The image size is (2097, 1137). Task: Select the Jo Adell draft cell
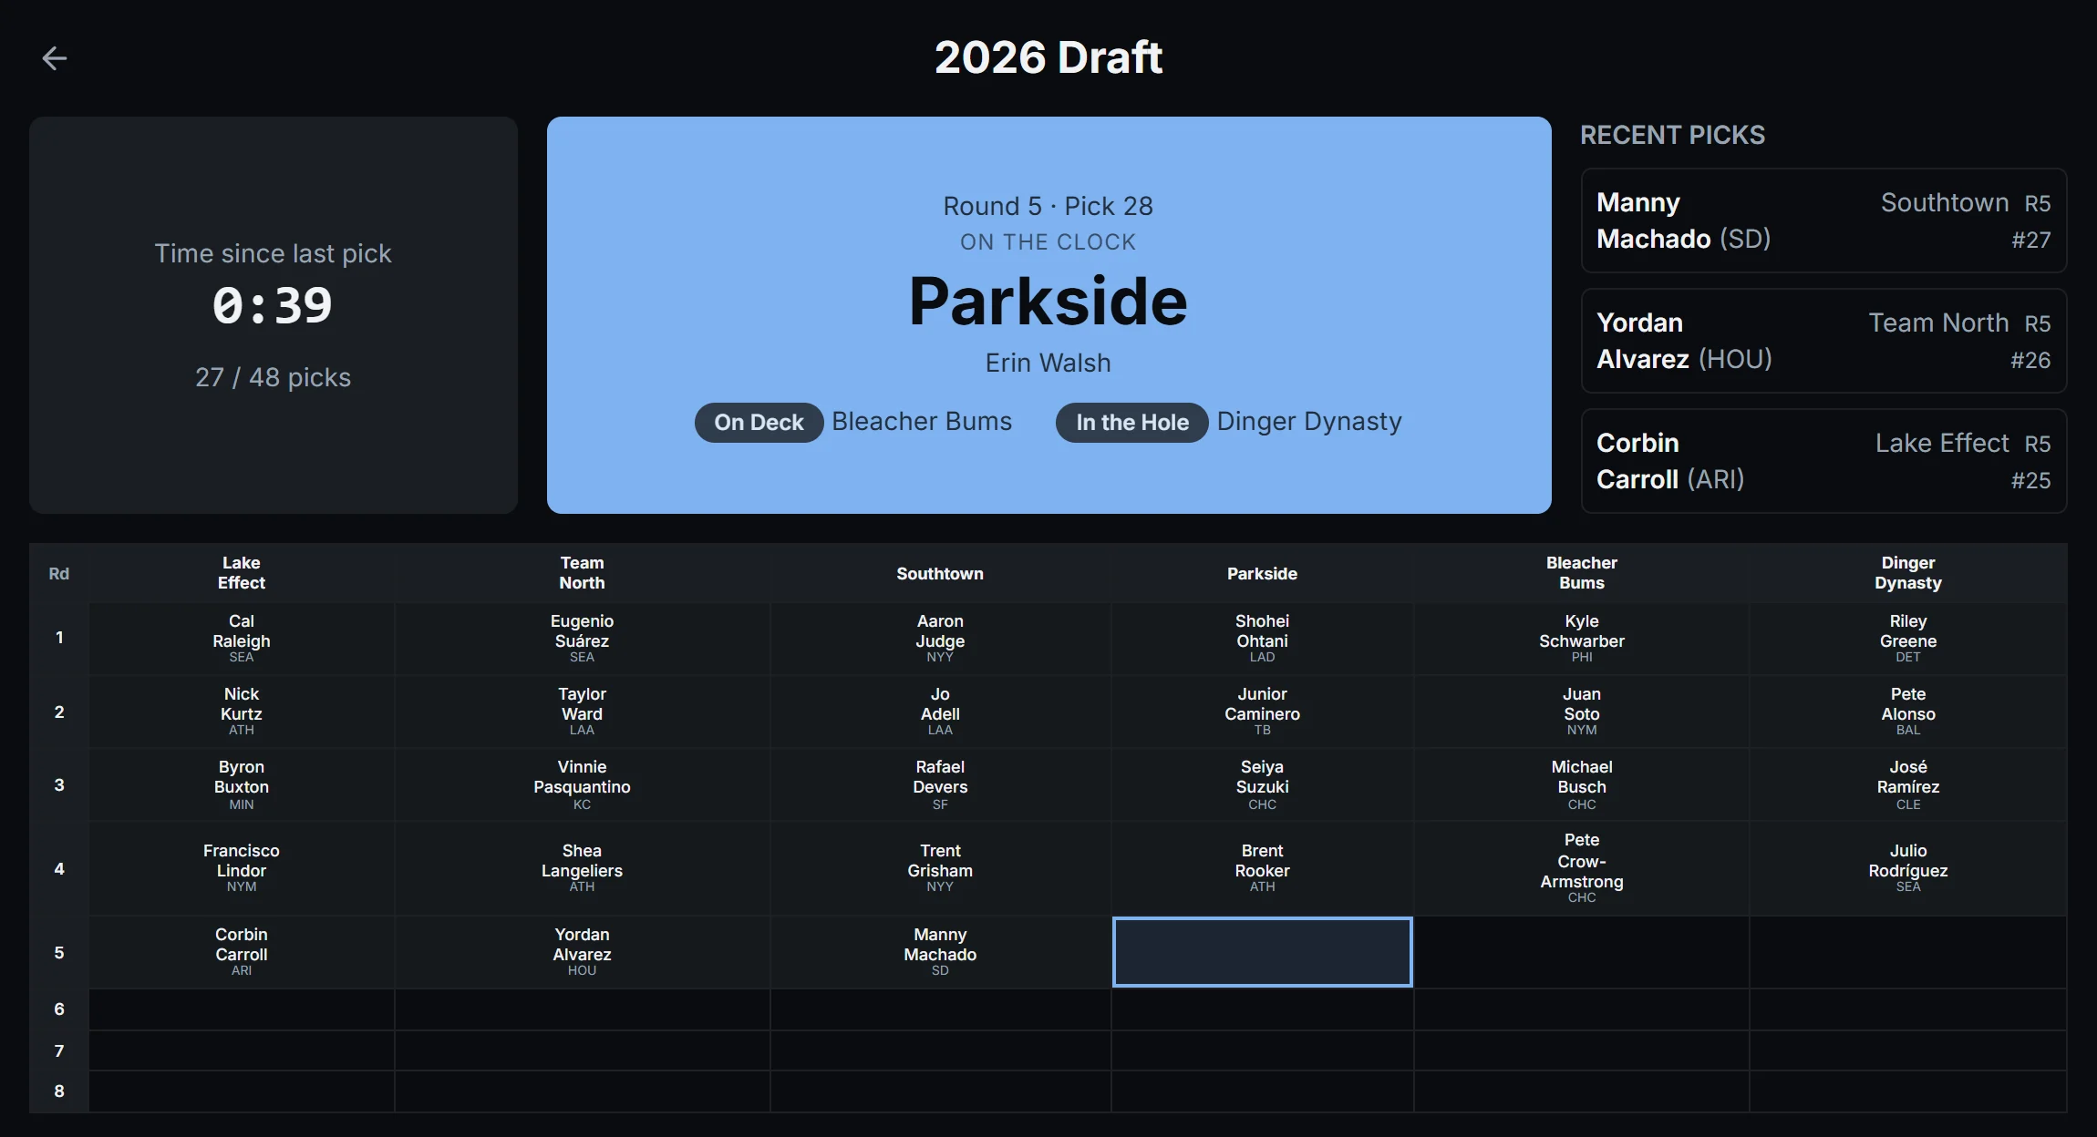[x=940, y=712]
